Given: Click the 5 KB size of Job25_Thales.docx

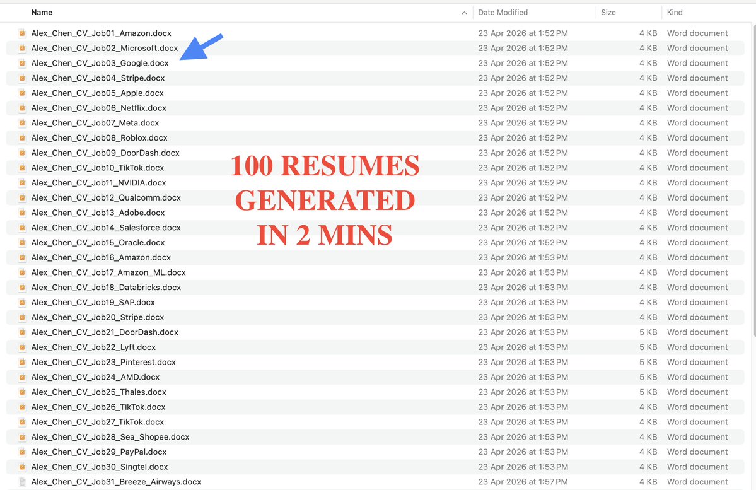Looking at the screenshot, I should point(648,392).
